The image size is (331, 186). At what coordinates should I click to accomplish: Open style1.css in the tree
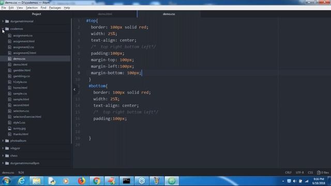coord(19,122)
